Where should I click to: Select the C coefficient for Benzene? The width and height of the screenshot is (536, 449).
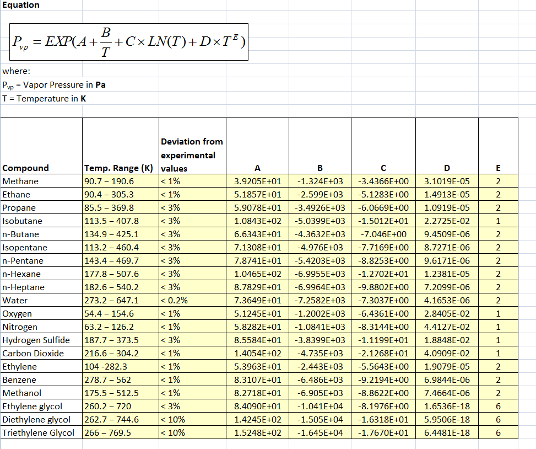tap(383, 379)
